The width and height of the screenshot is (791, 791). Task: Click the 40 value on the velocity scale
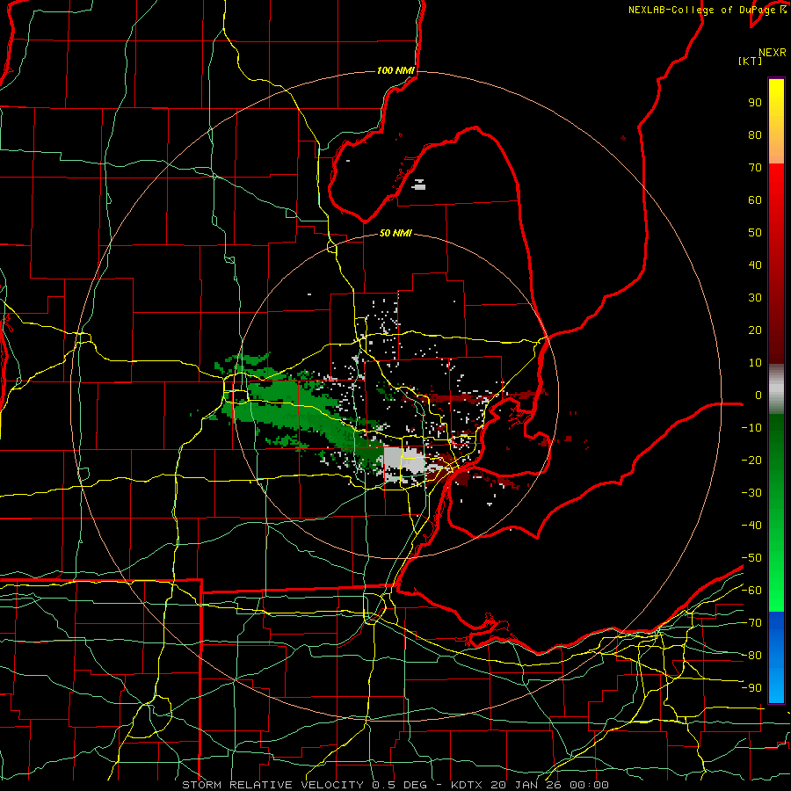tap(755, 265)
